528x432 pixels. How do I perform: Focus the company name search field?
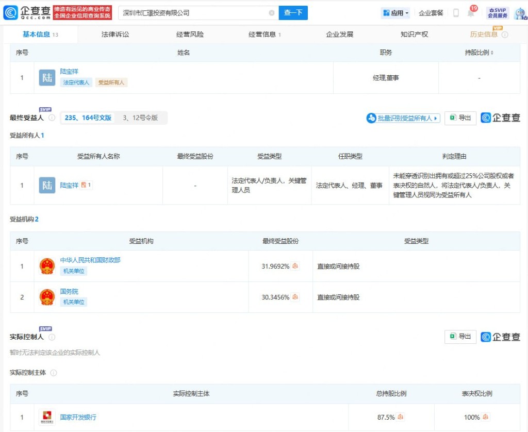click(194, 13)
